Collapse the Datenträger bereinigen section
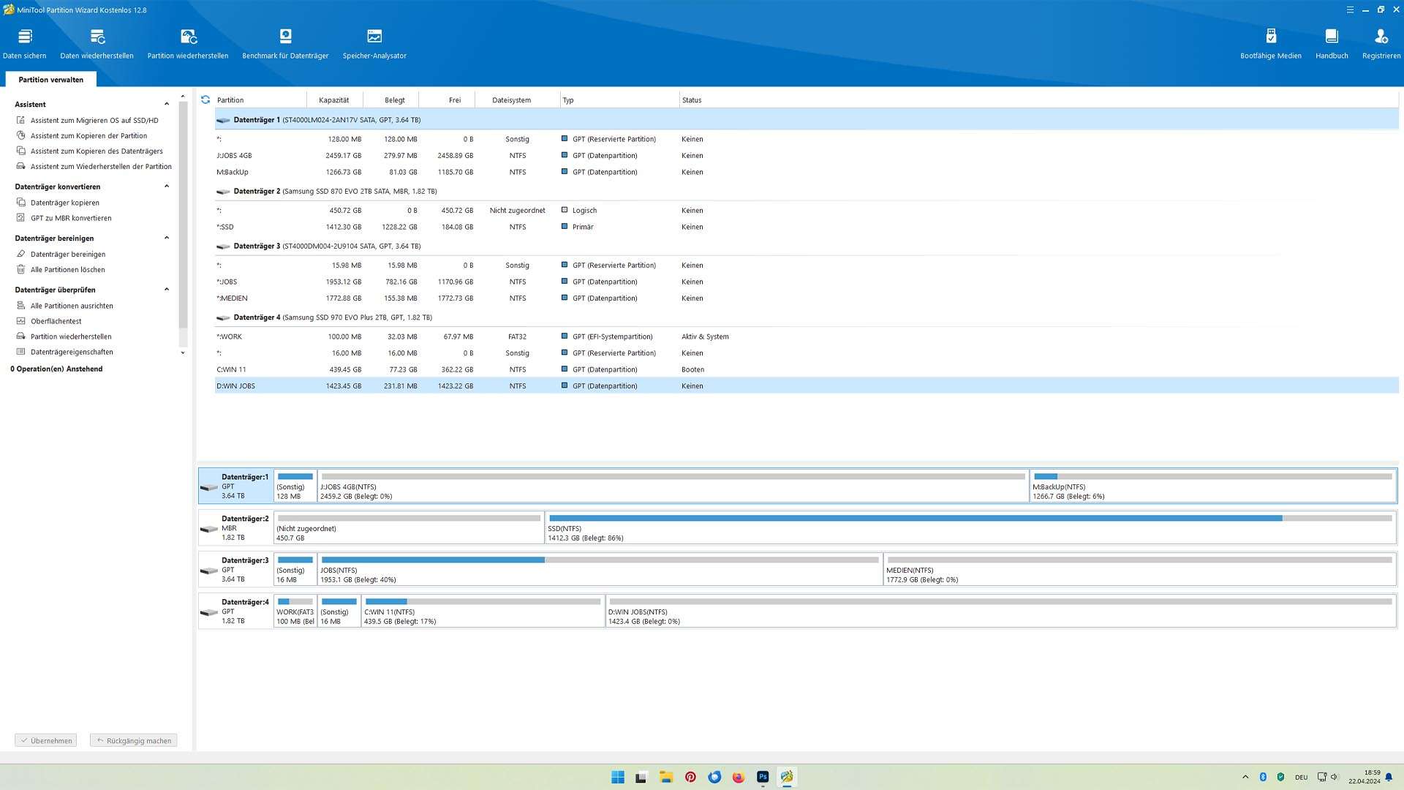This screenshot has height=790, width=1404. (167, 238)
